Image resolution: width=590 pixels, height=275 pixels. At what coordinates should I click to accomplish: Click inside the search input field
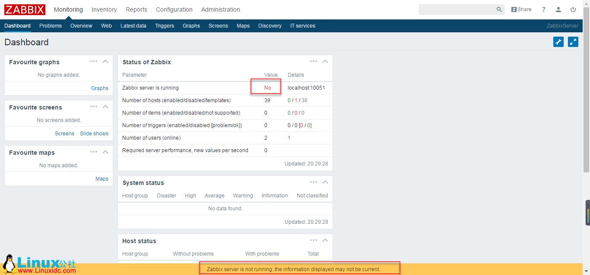click(458, 9)
